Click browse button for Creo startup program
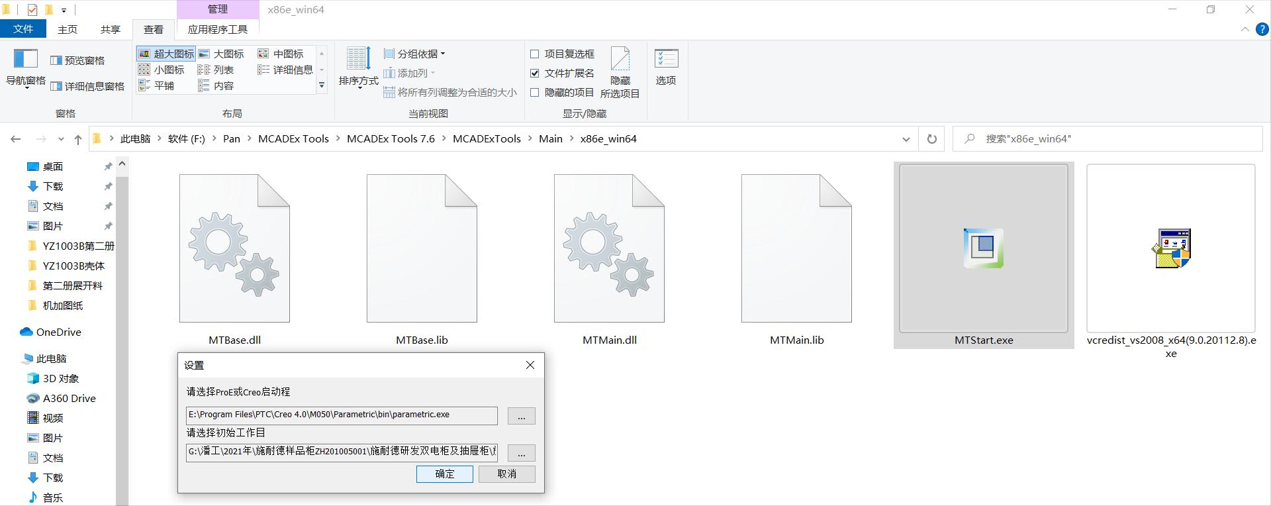The width and height of the screenshot is (1271, 506). pos(521,416)
